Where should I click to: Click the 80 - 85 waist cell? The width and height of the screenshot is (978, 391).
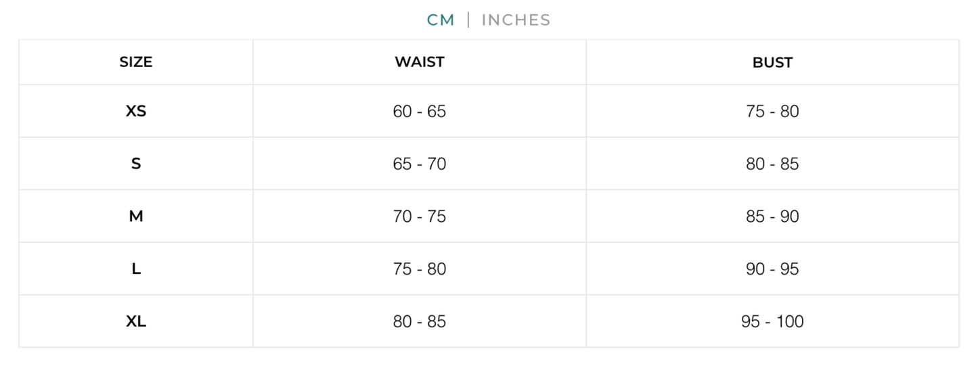coord(419,321)
